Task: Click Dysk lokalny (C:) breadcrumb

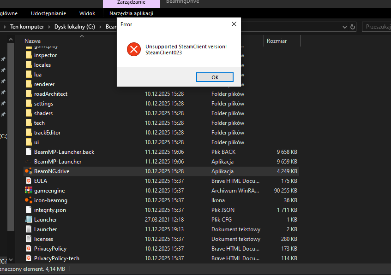Action: click(75, 27)
